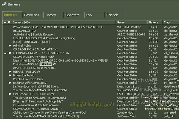The width and height of the screenshot is (179, 119).
Task: Select the CS.DARKCS.RO *Friends Fun* server
Action: coord(33,57)
